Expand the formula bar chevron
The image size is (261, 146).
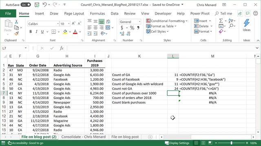pos(257,48)
